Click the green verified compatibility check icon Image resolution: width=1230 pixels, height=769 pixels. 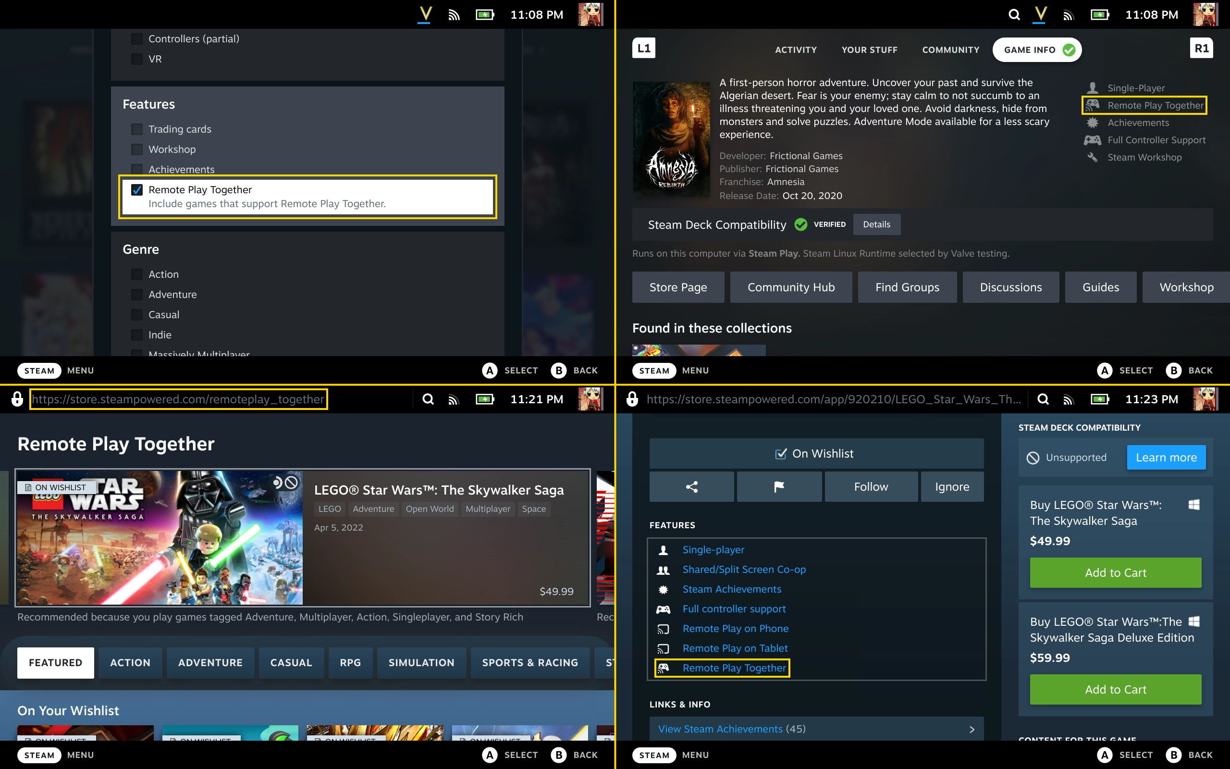click(x=800, y=224)
